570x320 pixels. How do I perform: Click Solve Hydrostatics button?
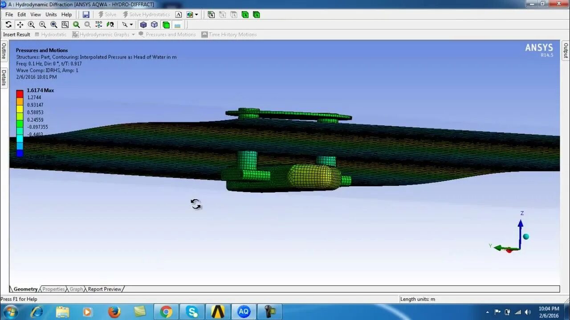(x=147, y=15)
